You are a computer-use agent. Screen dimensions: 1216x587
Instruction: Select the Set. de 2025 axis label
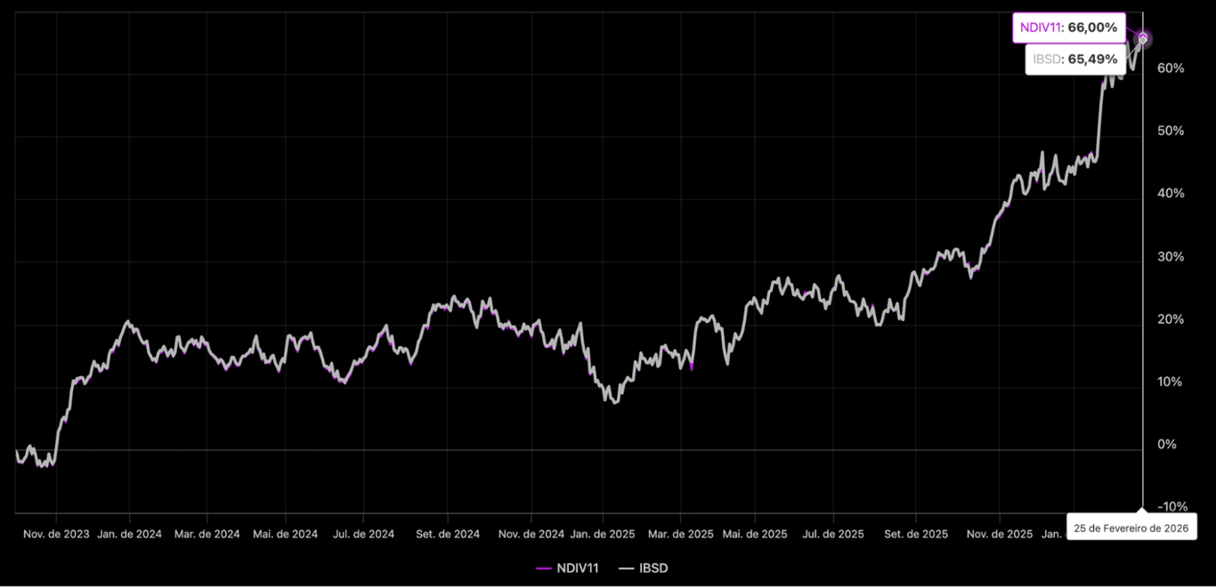tap(916, 534)
